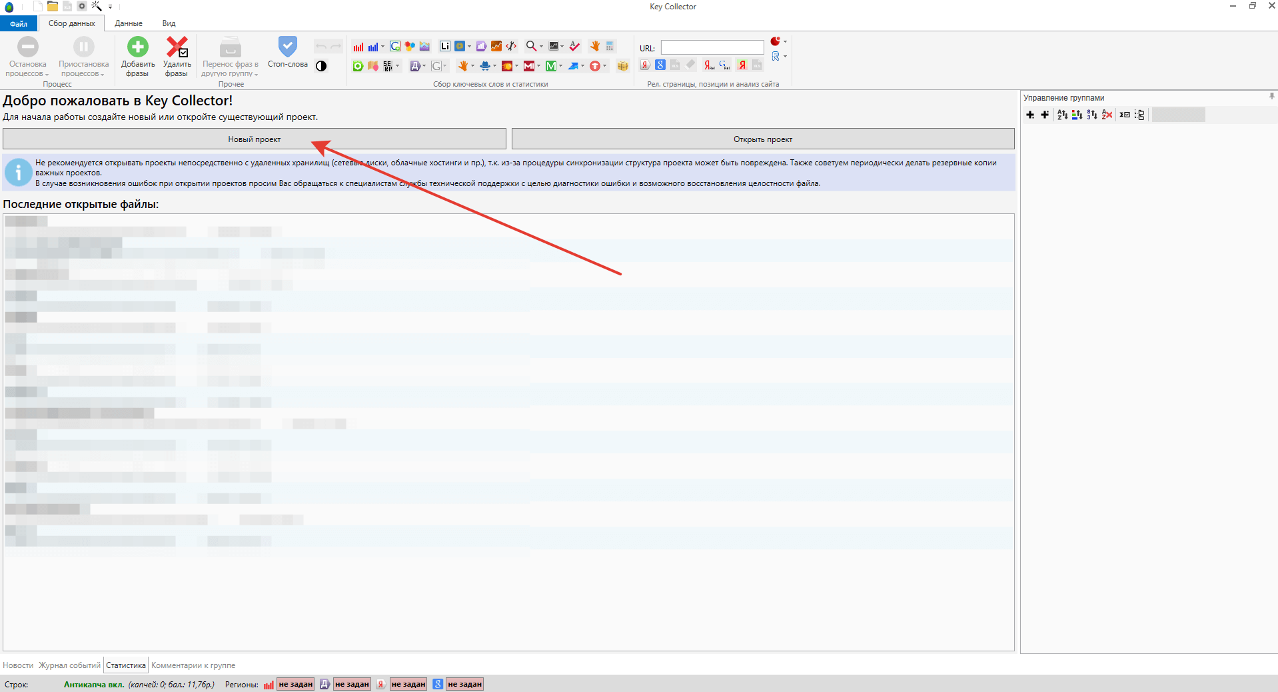The image size is (1278, 692).
Task: Open the Журнал событий bottom tab
Action: [69, 665]
